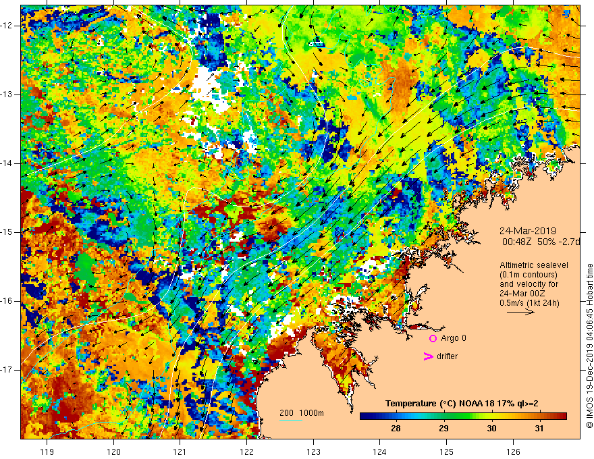Image resolution: width=594 pixels, height=459 pixels.
Task: Click the 'Argo 0' legend label
Action: click(x=454, y=338)
